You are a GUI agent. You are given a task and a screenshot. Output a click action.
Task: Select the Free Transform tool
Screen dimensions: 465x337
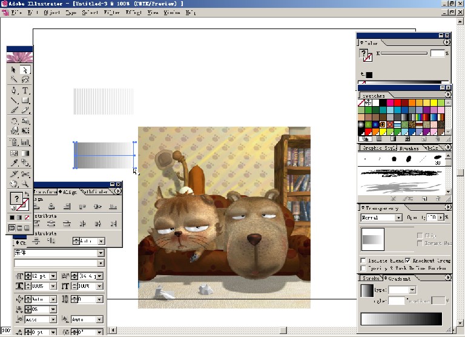[x=25, y=131]
